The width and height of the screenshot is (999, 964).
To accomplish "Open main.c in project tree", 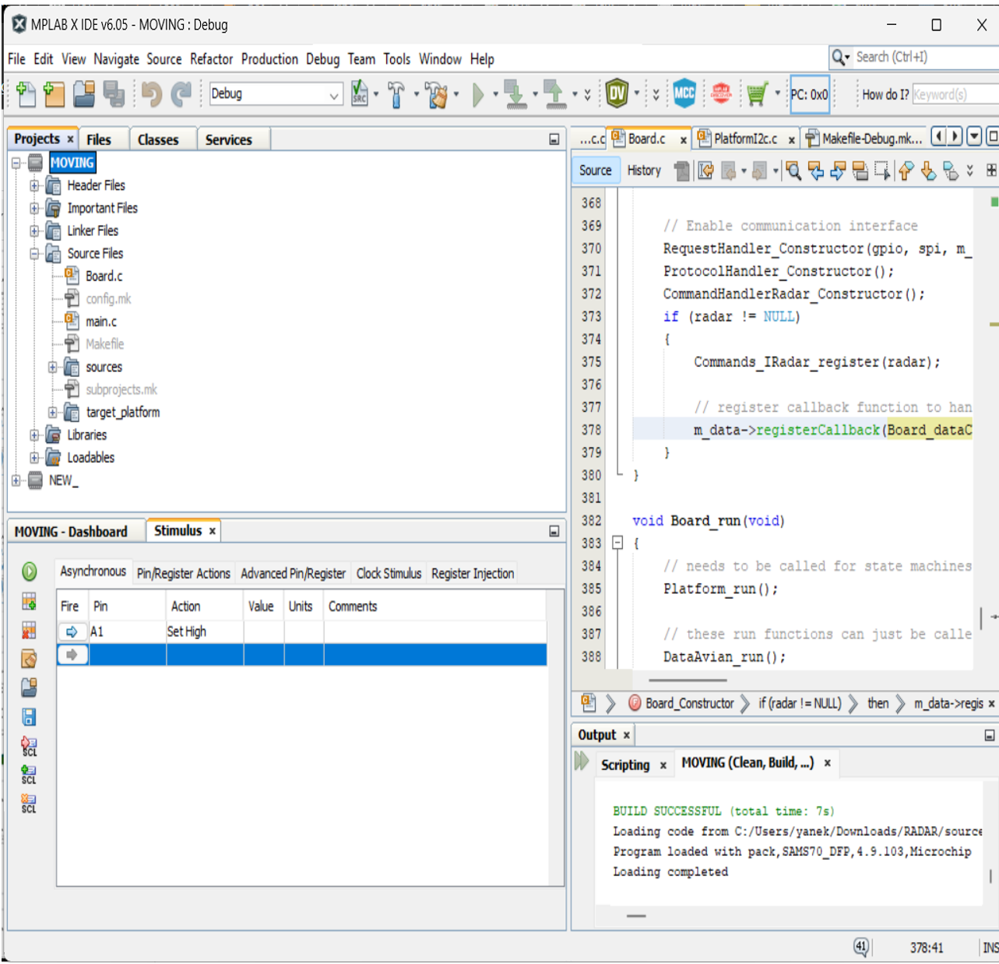I will (x=101, y=322).
